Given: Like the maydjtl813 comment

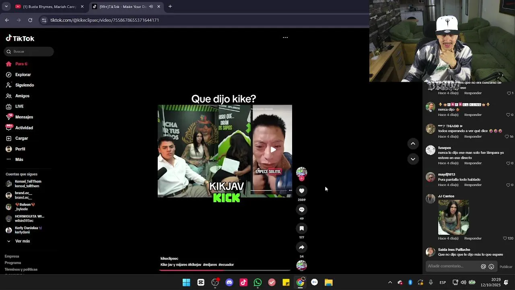Looking at the screenshot, I should coord(508,185).
